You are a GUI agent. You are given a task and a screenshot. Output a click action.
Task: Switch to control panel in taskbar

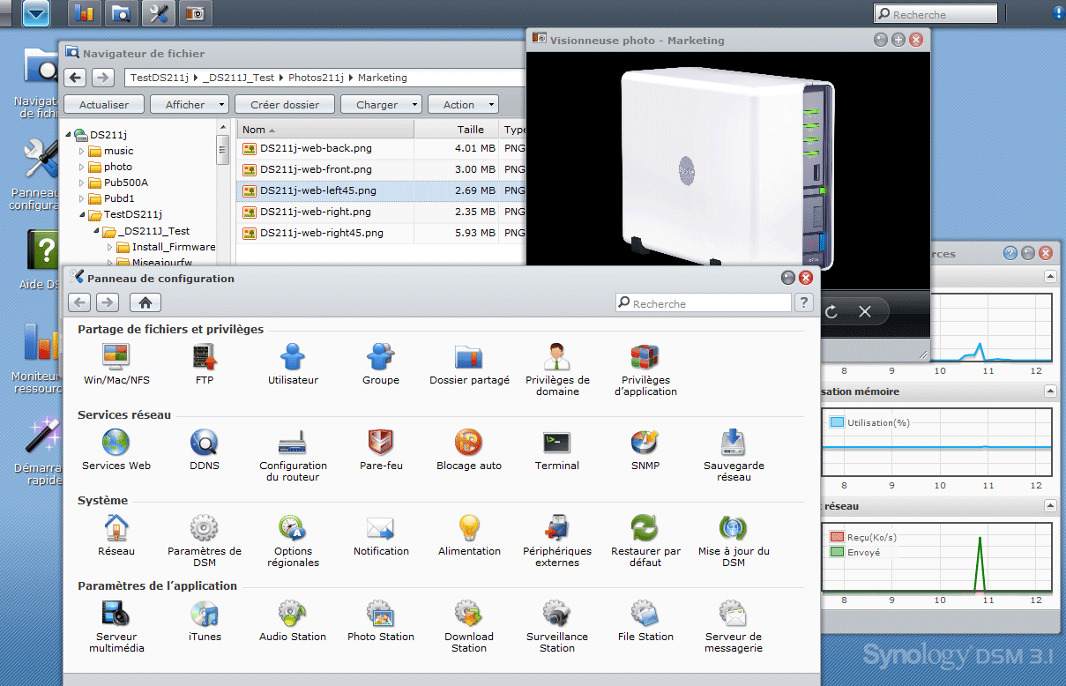pos(159,12)
